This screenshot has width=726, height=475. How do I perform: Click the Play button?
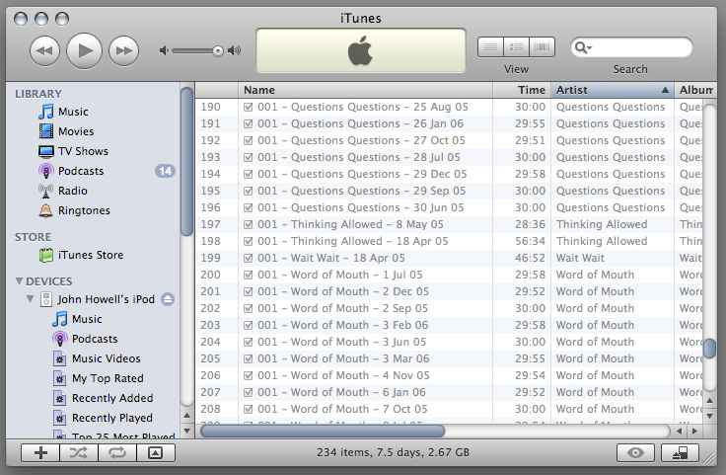pyautogui.click(x=84, y=50)
